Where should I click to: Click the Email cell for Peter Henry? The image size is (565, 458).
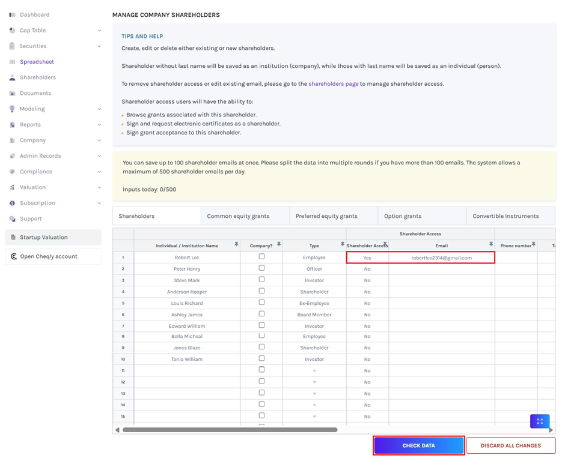point(441,269)
